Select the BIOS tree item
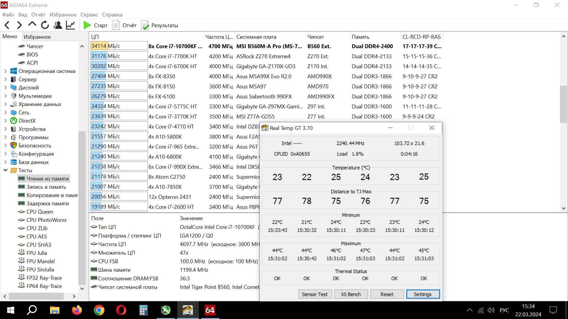The width and height of the screenshot is (568, 319). pyautogui.click(x=28, y=55)
